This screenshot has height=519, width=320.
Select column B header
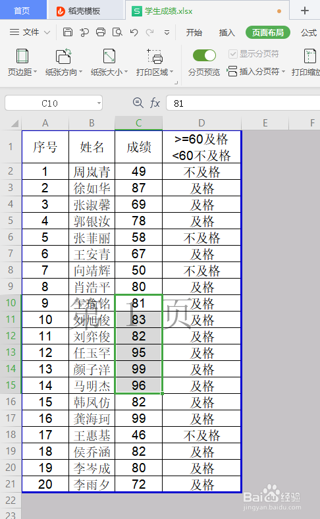click(x=92, y=123)
